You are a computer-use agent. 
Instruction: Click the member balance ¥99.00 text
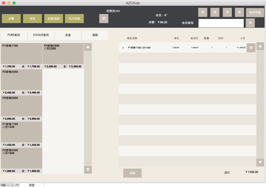coord(162,22)
